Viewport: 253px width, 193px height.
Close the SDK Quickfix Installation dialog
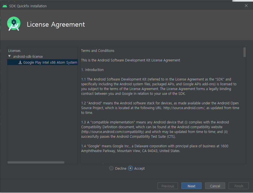pos(246,6)
